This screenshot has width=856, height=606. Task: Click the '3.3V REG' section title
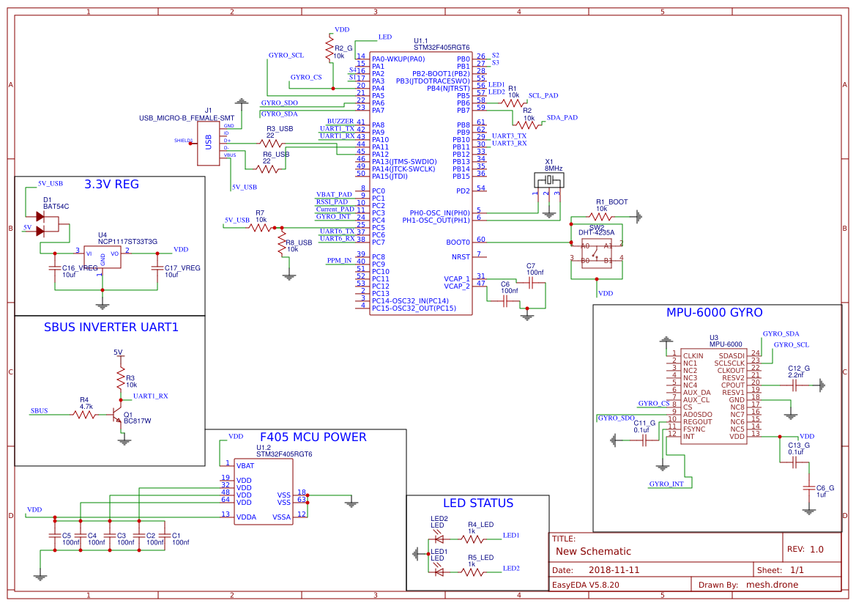(x=111, y=184)
